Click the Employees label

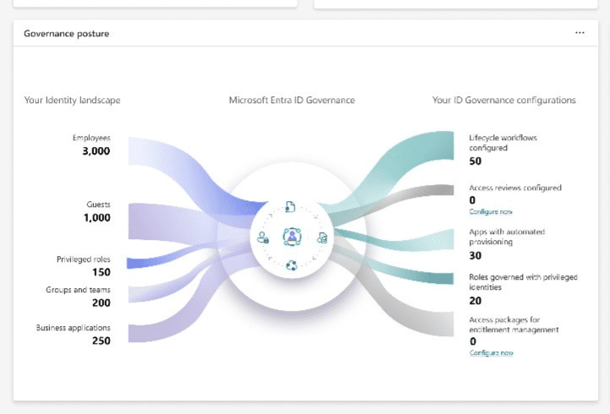(91, 138)
